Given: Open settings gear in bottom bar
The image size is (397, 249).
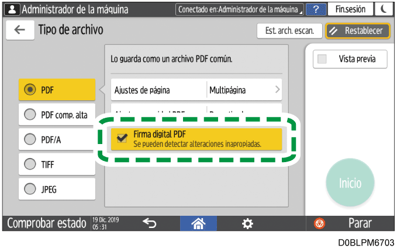Looking at the screenshot, I should pos(247,224).
